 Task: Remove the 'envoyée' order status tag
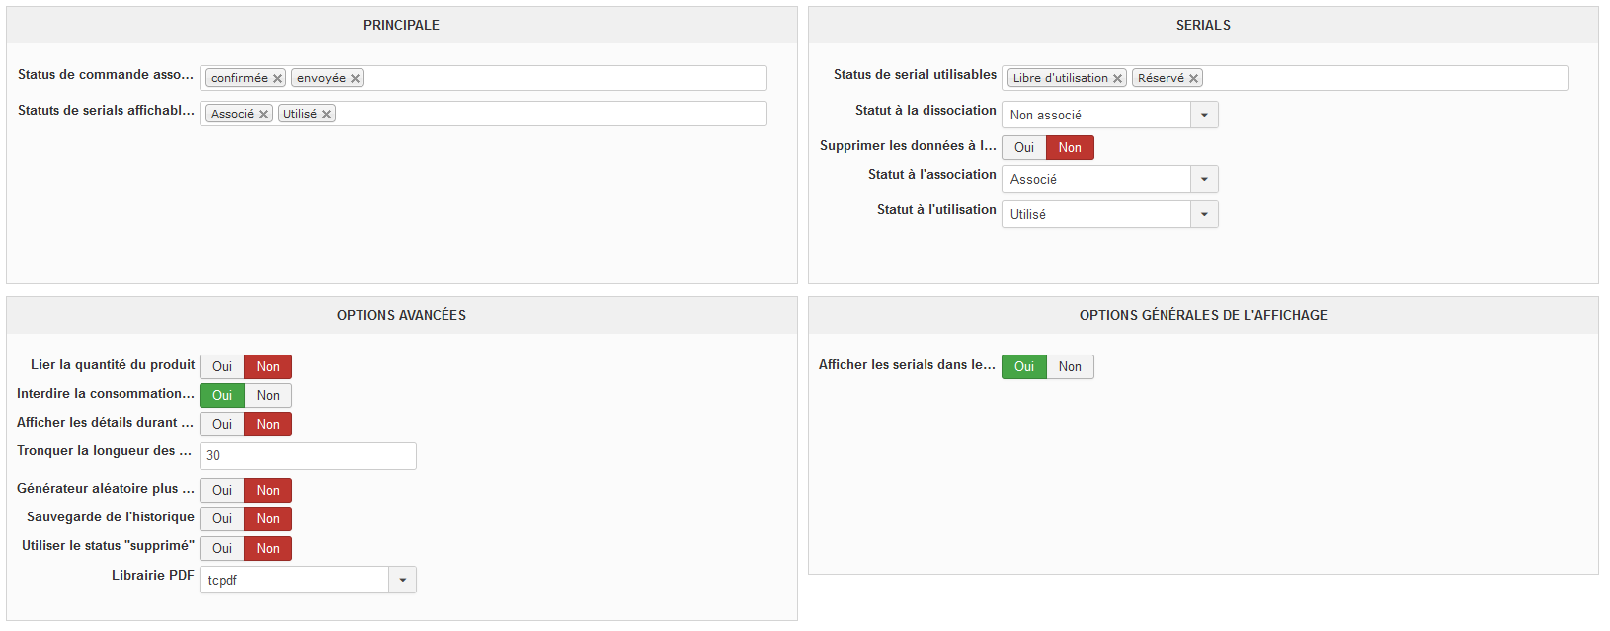pos(356,79)
